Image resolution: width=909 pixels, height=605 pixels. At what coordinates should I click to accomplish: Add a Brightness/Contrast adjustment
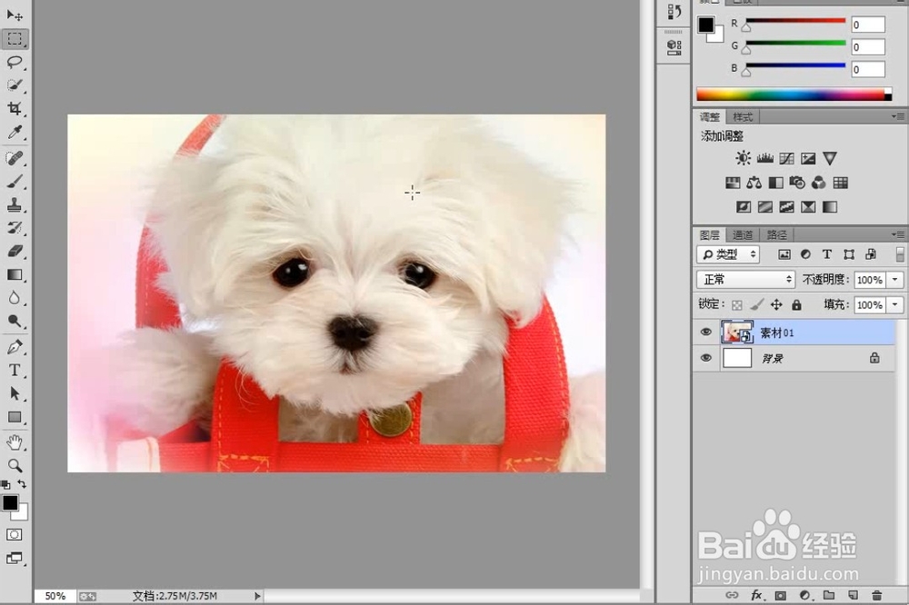pyautogui.click(x=744, y=158)
